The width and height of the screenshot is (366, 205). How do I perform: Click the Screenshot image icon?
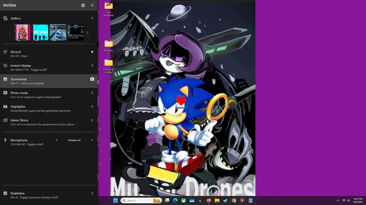pyautogui.click(x=5, y=79)
